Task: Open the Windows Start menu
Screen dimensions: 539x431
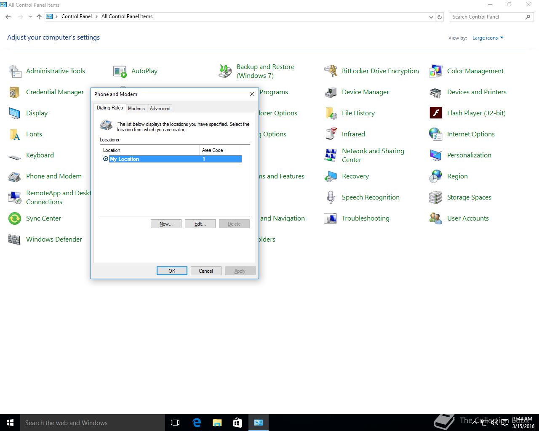Action: click(x=10, y=423)
